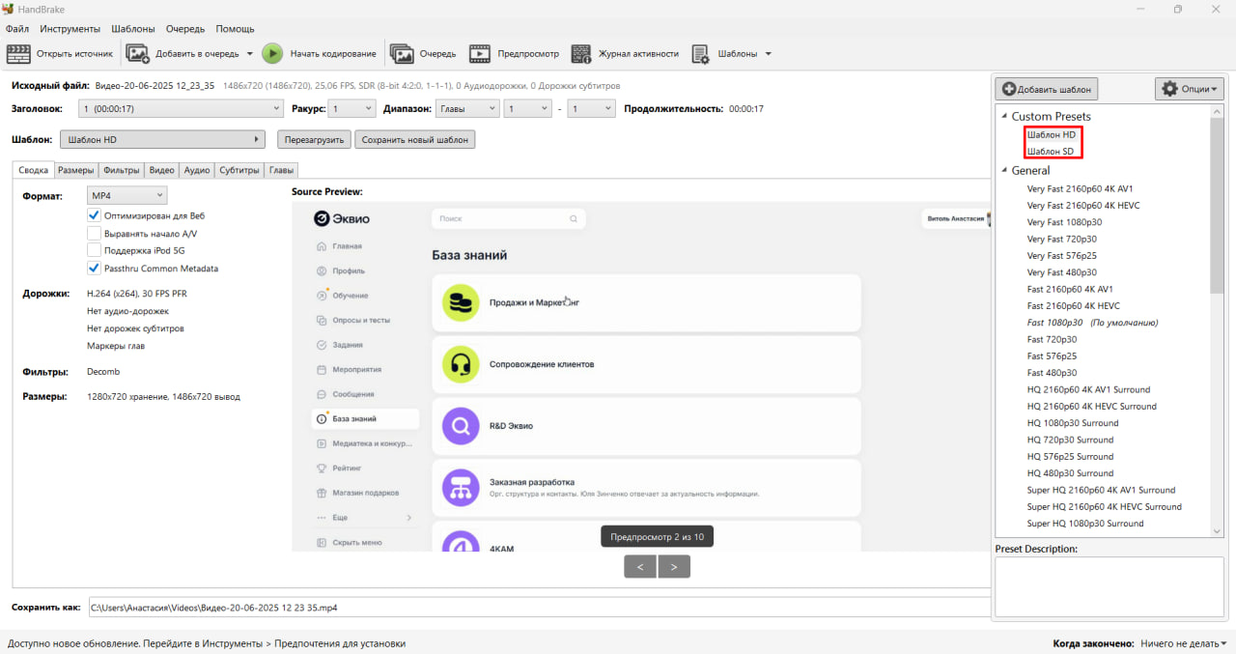Open the Помощь menu

tap(235, 29)
